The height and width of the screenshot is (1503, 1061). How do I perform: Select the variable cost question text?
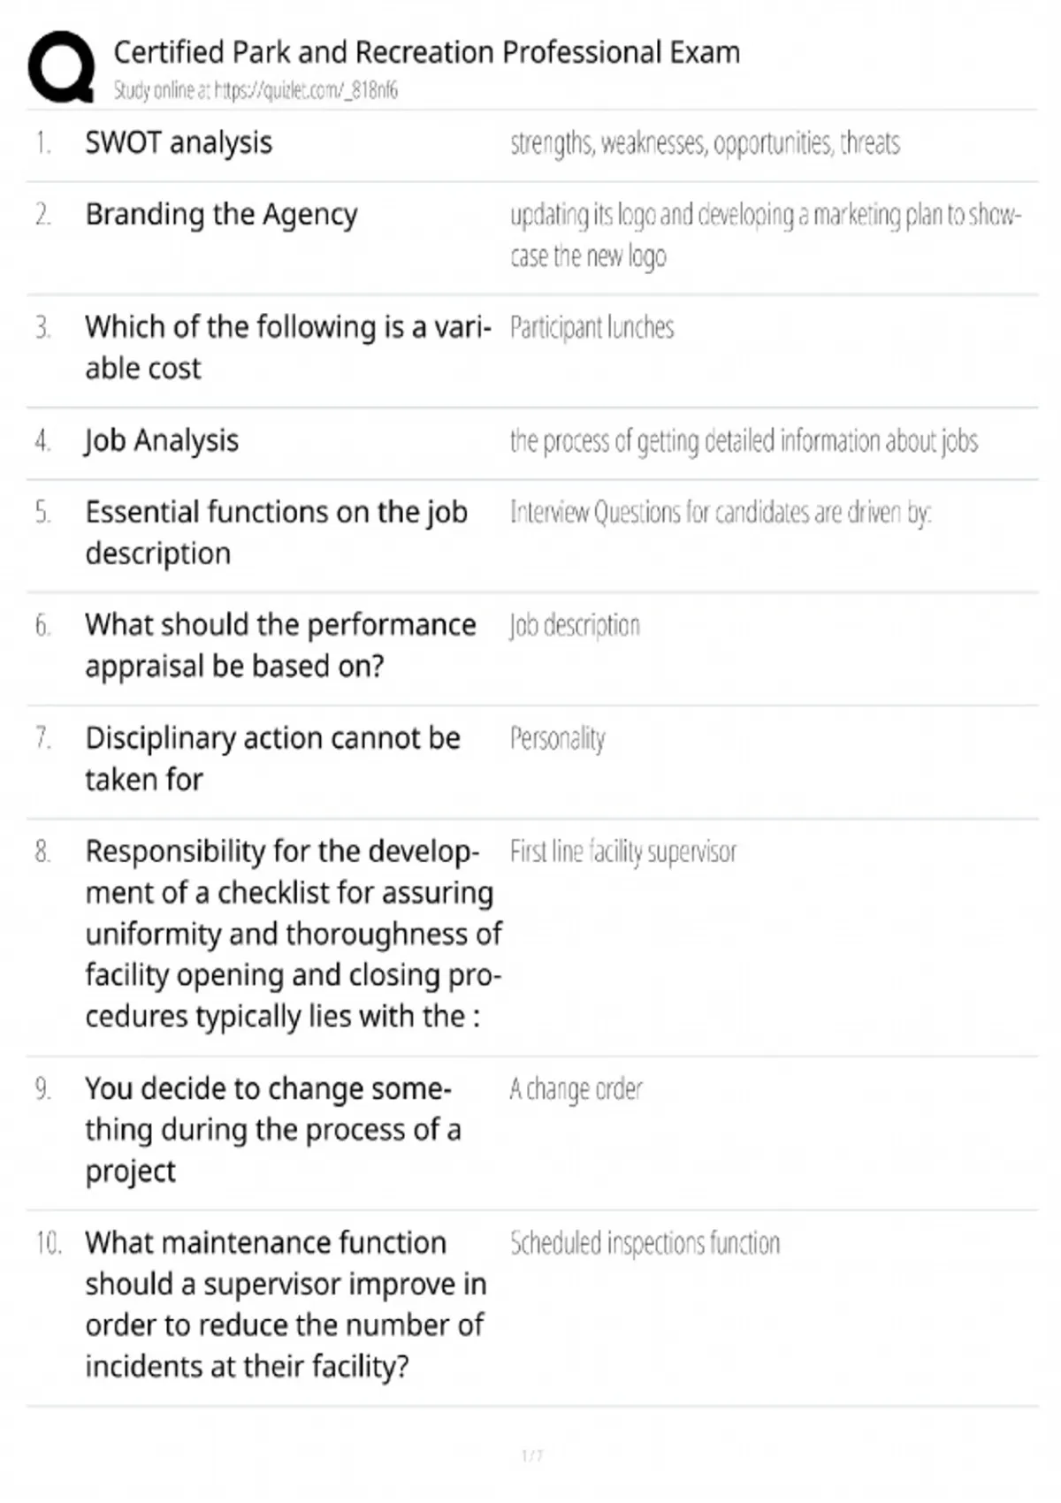pos(287,347)
